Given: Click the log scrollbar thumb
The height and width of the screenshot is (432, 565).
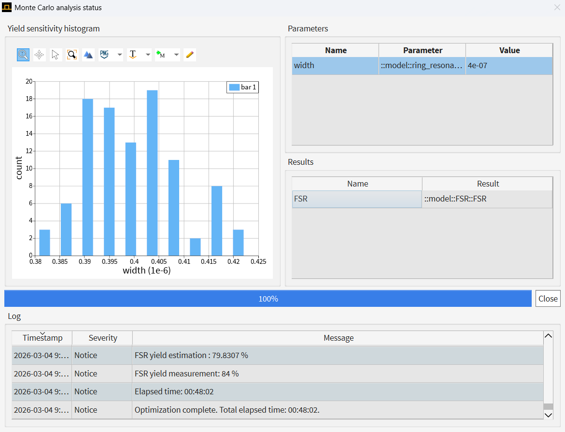Looking at the screenshot, I should (x=549, y=406).
